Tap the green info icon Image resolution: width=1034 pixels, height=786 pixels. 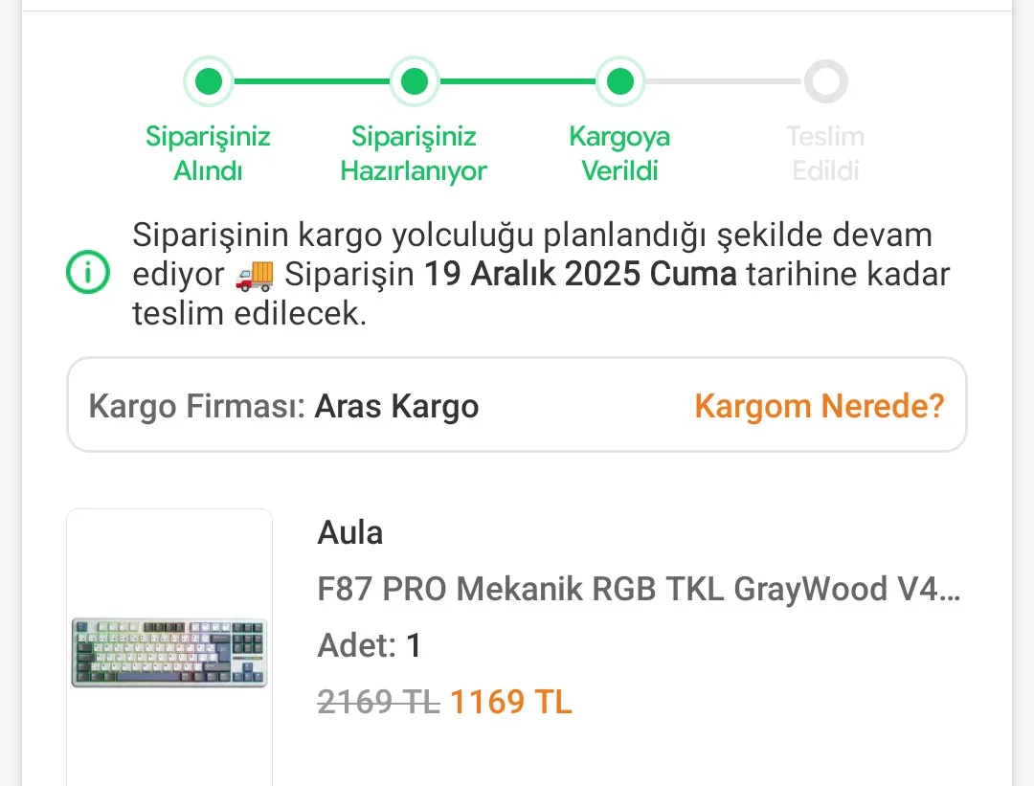87,274
